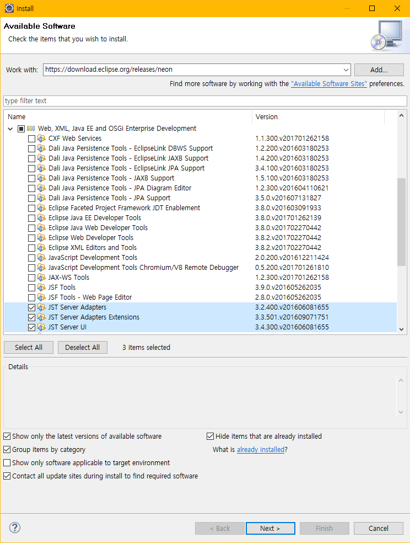Screen dimensions: 410x543
Task: Click the icon for Eclipse XML Editors and Tools
Action: [41, 248]
